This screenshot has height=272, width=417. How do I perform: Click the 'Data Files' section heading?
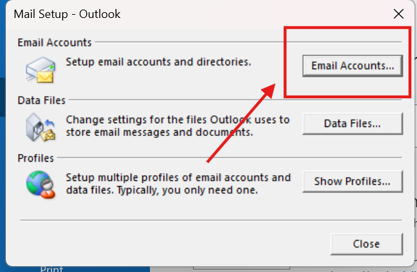pyautogui.click(x=41, y=100)
